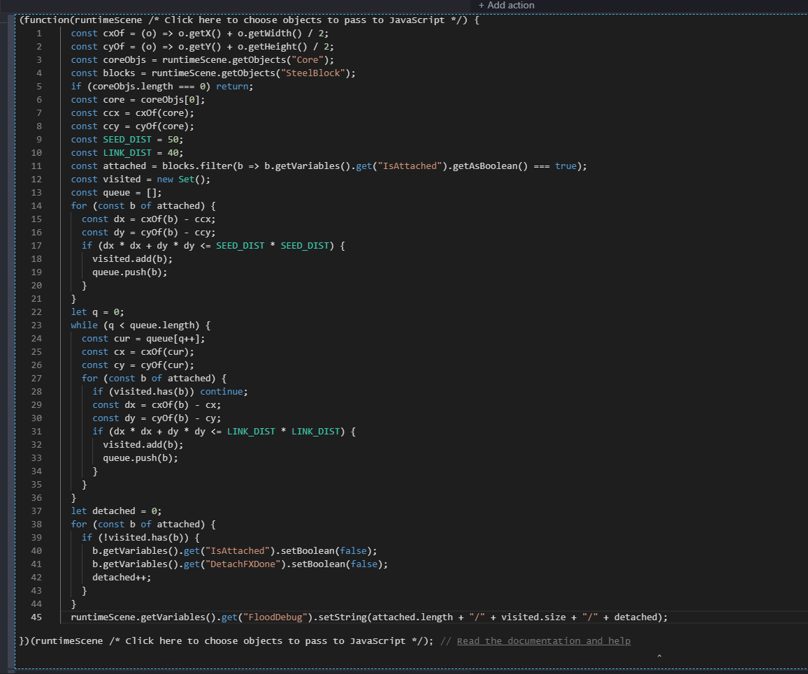The image size is (808, 674).
Task: Open the documentation and help link
Action: (x=544, y=641)
